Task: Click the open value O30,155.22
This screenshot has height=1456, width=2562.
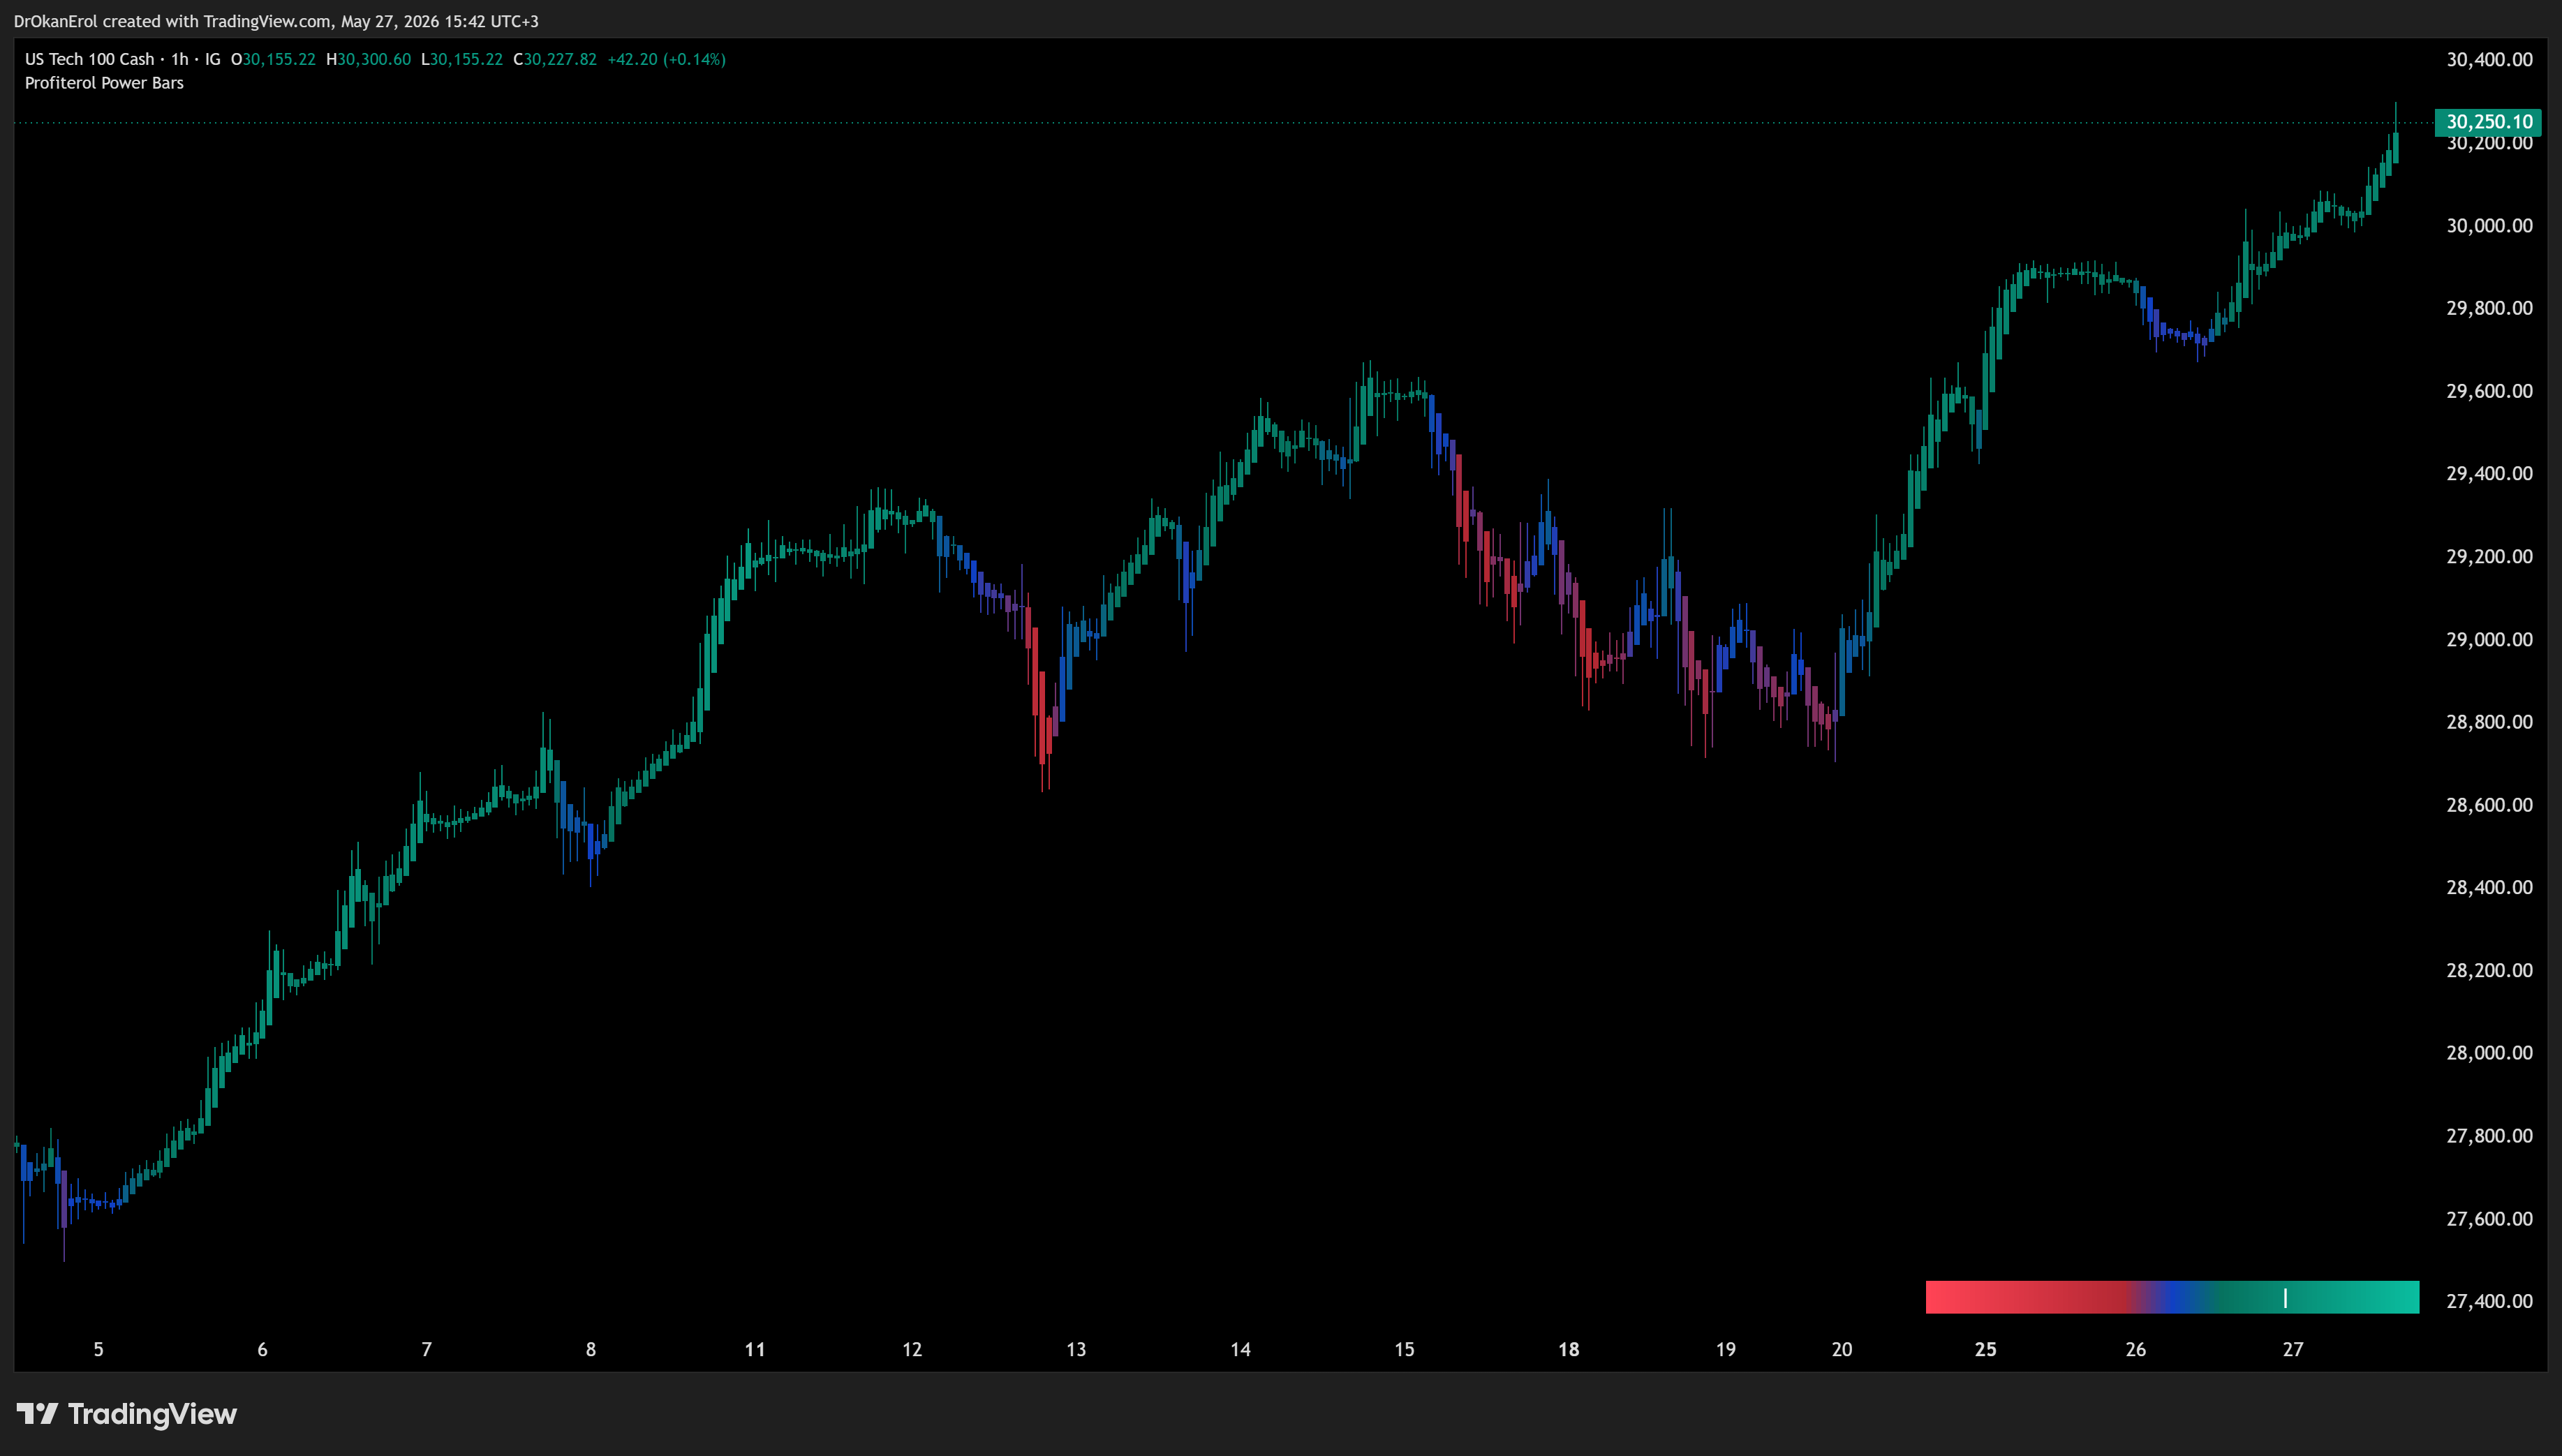Action: (x=273, y=59)
